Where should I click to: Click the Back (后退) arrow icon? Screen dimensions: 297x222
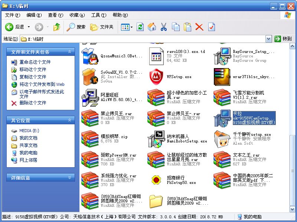tap(9, 27)
